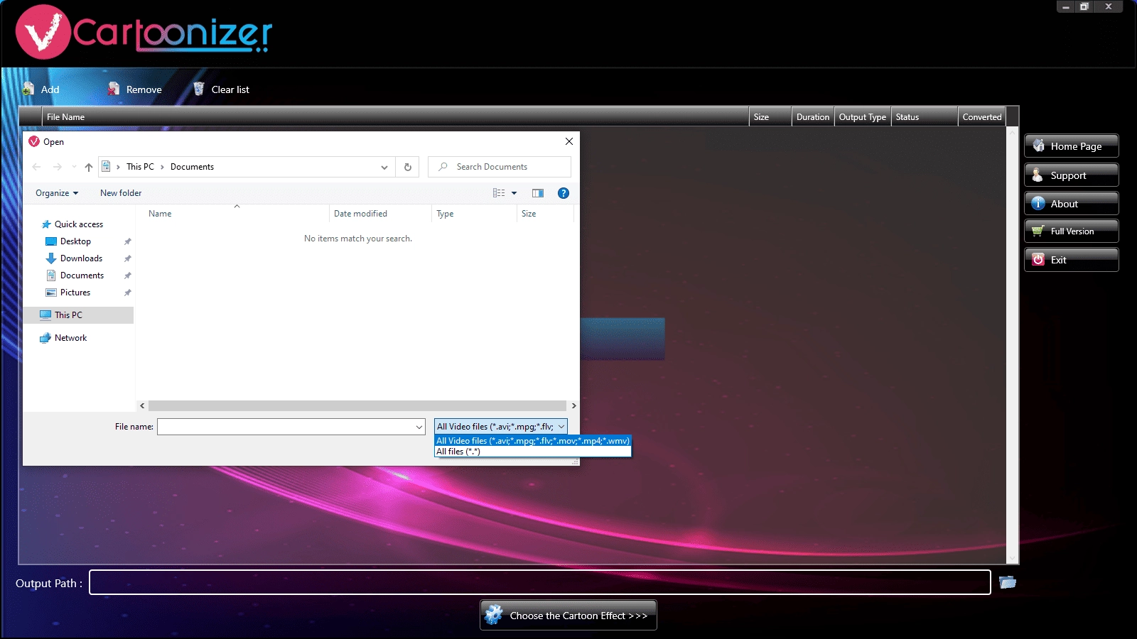Click the Refresh icon in address bar
Viewport: 1137px width, 639px height.
pyautogui.click(x=408, y=168)
